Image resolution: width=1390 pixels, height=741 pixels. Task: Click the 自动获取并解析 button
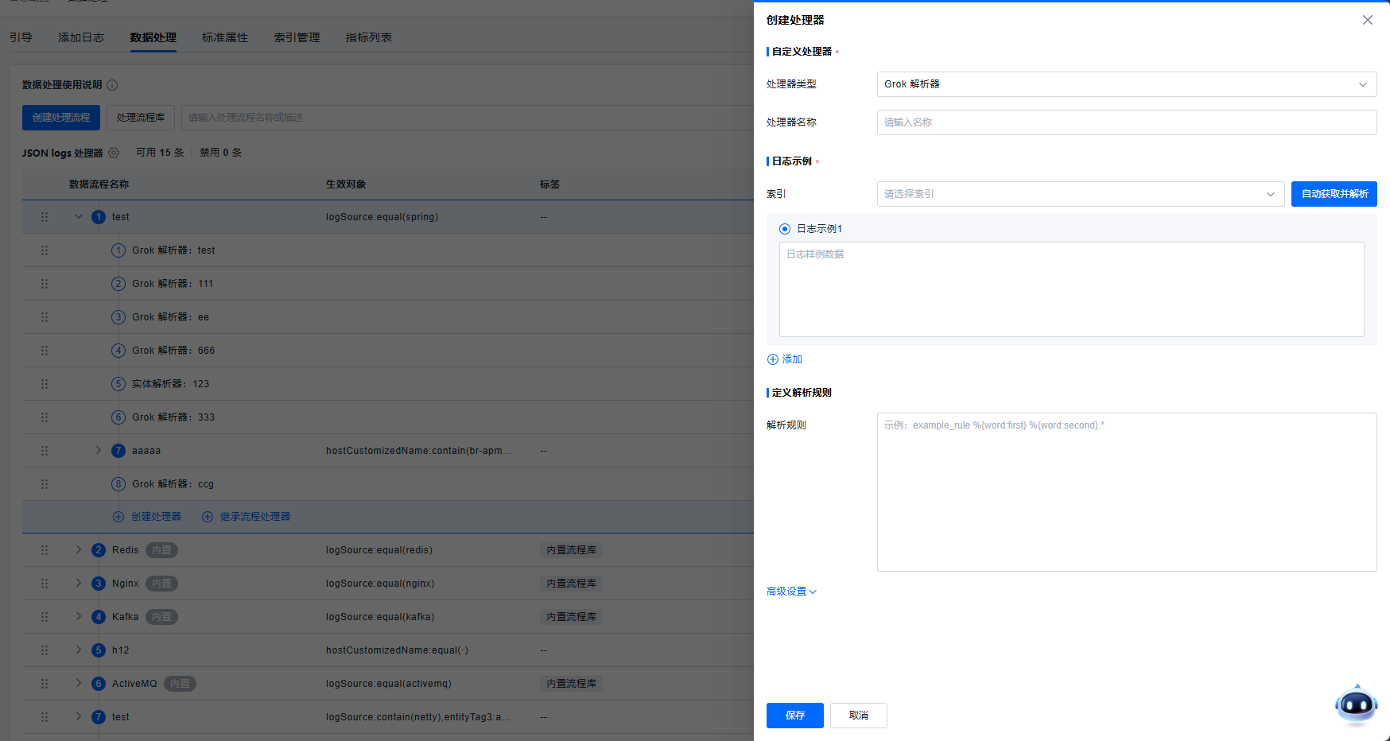[1334, 194]
